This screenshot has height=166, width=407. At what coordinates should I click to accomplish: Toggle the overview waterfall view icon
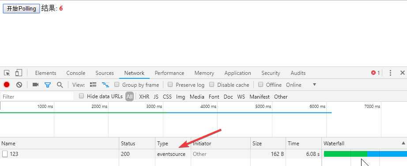point(105,85)
